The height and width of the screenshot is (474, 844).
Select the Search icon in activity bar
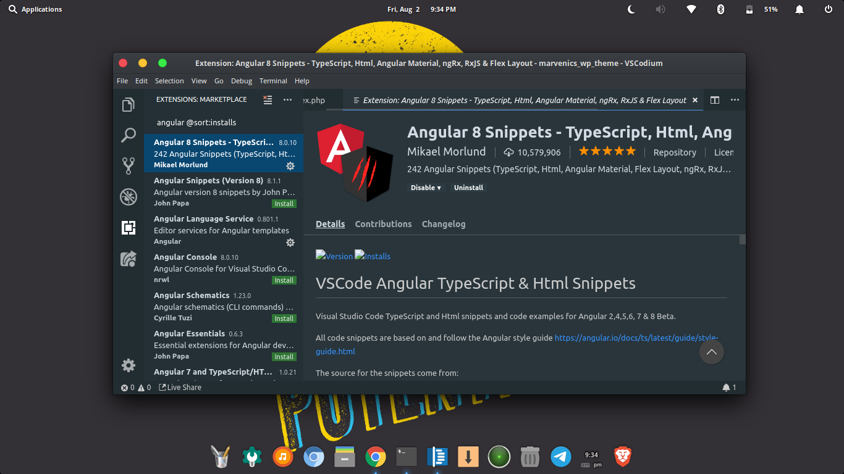click(129, 135)
